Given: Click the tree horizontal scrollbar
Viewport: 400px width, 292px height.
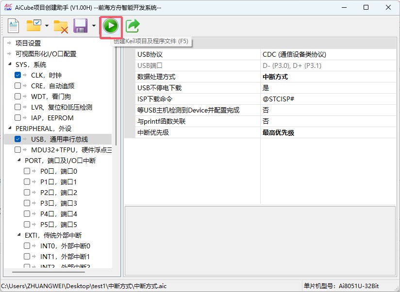Looking at the screenshot, I should (49, 272).
